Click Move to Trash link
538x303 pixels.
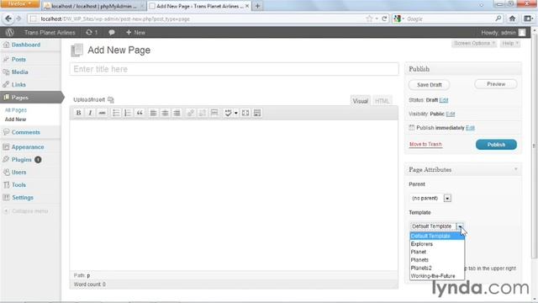(425, 144)
